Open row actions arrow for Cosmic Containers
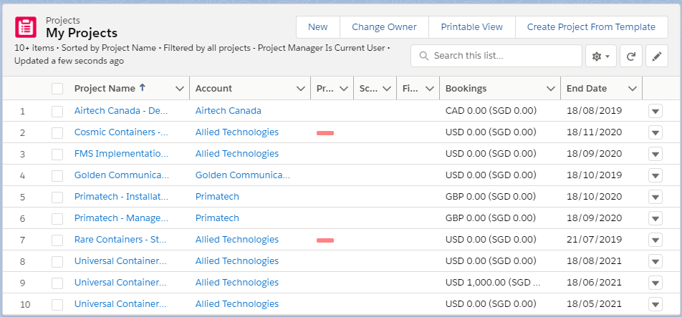This screenshot has height=317, width=682. [x=655, y=132]
